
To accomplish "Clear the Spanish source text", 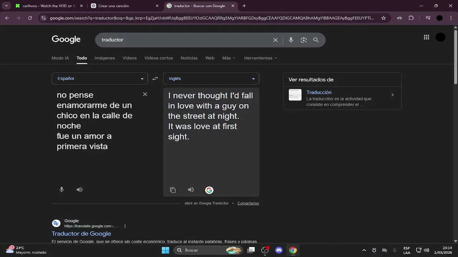I will [x=145, y=94].
